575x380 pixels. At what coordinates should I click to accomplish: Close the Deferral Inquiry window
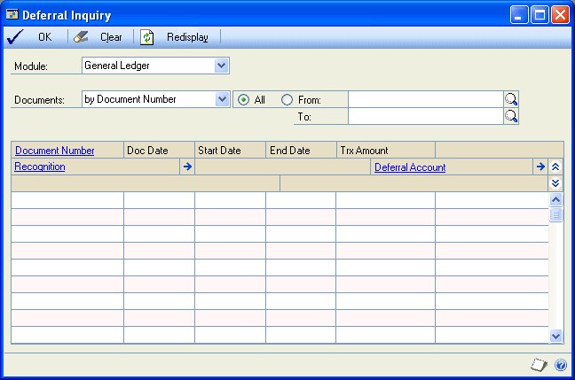(x=561, y=15)
